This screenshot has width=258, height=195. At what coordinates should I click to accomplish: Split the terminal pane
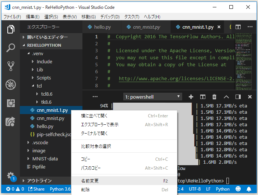click(x=203, y=97)
